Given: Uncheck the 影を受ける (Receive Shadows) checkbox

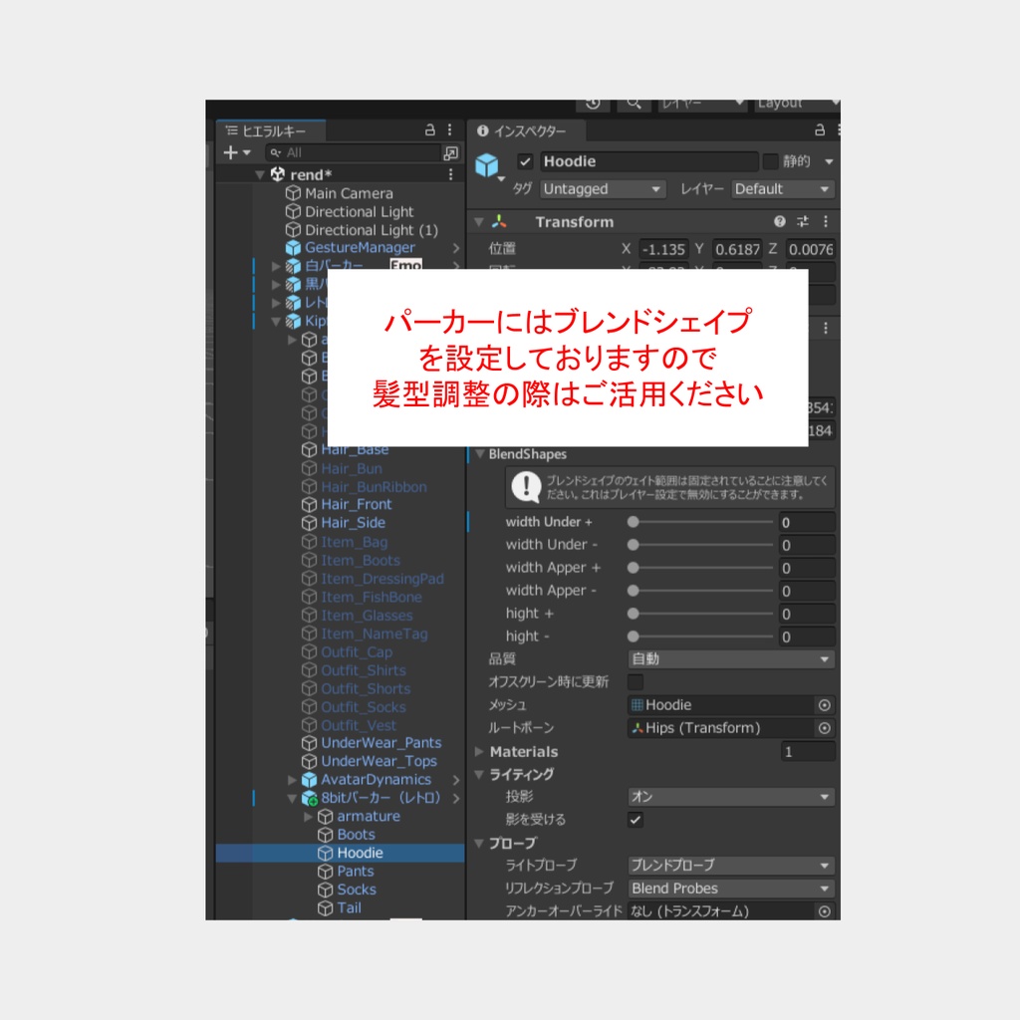Looking at the screenshot, I should click(635, 820).
